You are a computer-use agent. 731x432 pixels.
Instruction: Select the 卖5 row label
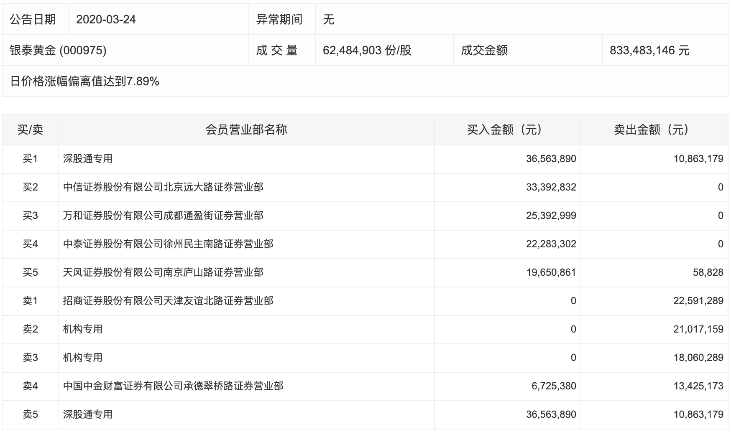[x=30, y=414]
